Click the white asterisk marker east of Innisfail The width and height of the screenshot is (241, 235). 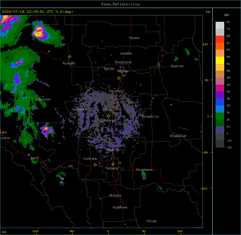click(x=140, y=85)
